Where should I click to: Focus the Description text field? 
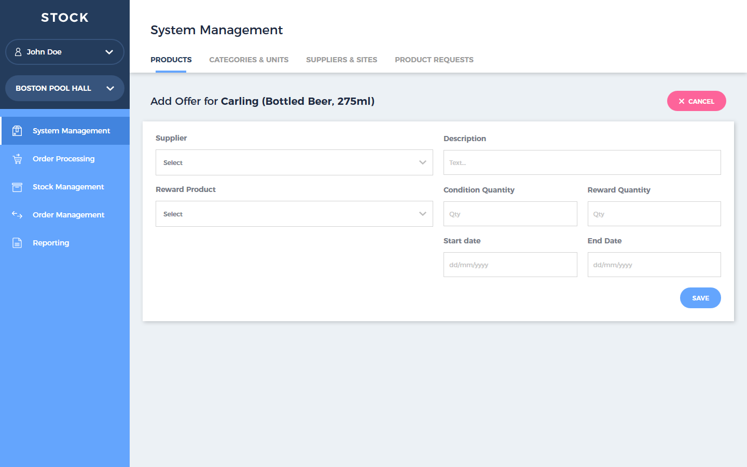pos(582,162)
